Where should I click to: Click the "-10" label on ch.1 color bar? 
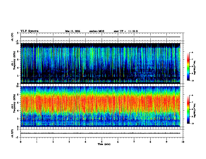(x=192, y=81)
